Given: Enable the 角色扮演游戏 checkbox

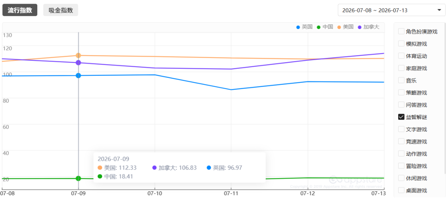Looking at the screenshot, I should click(x=401, y=31).
